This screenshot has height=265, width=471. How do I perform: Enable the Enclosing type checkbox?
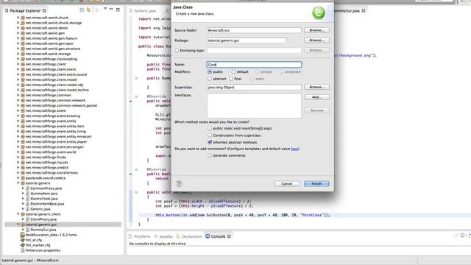pyautogui.click(x=177, y=51)
